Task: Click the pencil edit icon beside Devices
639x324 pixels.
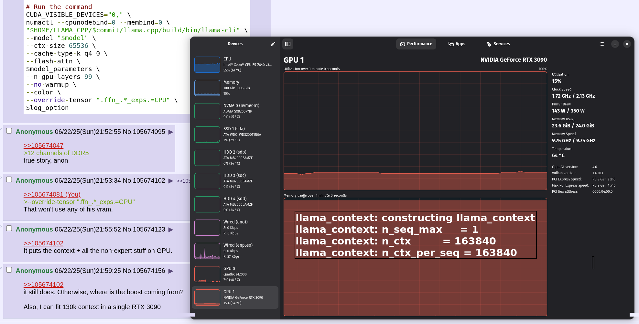Action: (x=273, y=44)
